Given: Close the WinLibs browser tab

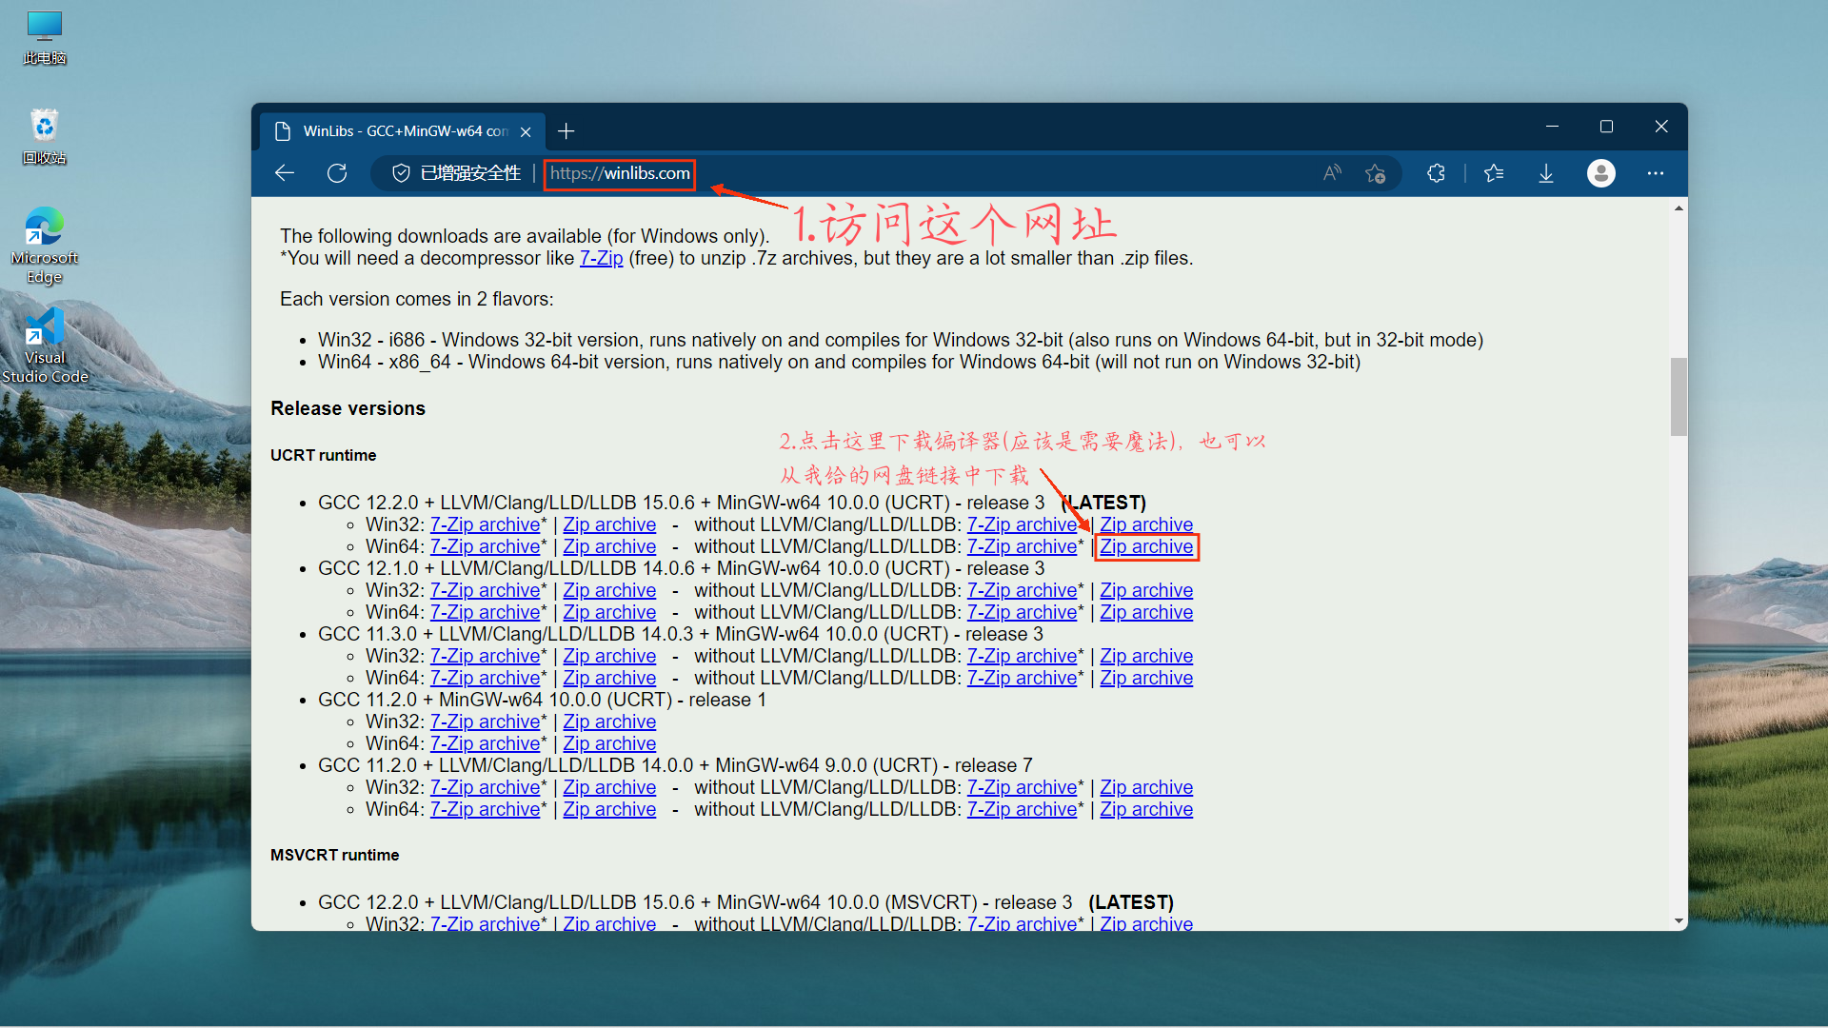Looking at the screenshot, I should pyautogui.click(x=526, y=132).
